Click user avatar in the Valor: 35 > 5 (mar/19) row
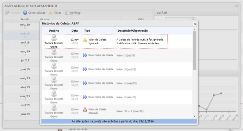Viewport: 243px width, 131px height. pyautogui.click(x=54, y=107)
